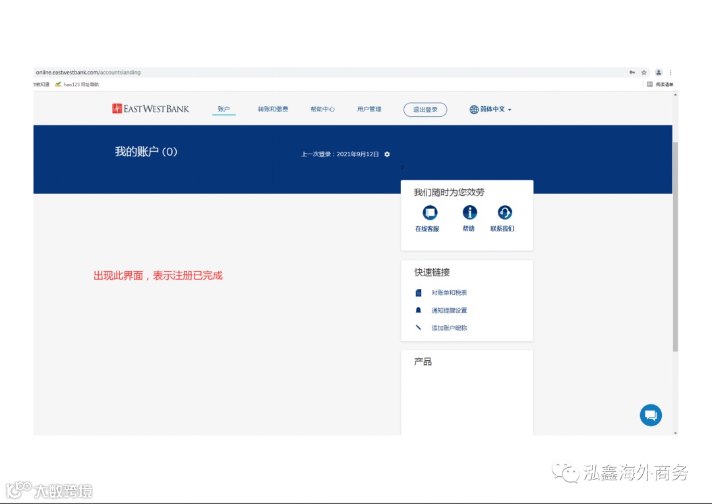This screenshot has width=712, height=504.
Task: Open 添加账户昵称 link
Action: tap(449, 328)
